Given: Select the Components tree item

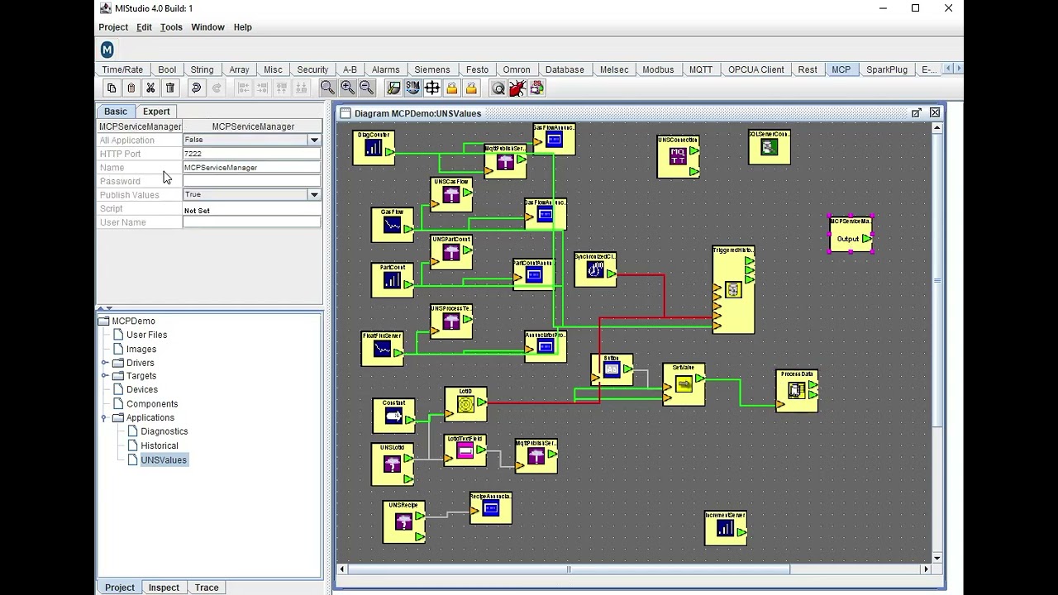Looking at the screenshot, I should click(152, 404).
